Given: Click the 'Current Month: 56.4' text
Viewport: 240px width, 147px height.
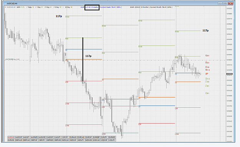Looking at the screenshot, I should 158,7.
